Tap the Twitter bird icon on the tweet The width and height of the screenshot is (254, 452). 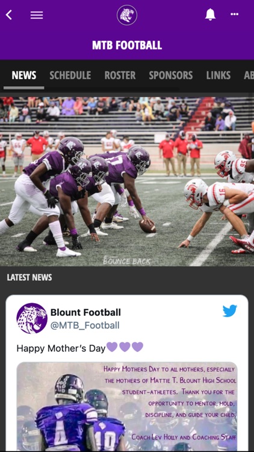click(230, 311)
